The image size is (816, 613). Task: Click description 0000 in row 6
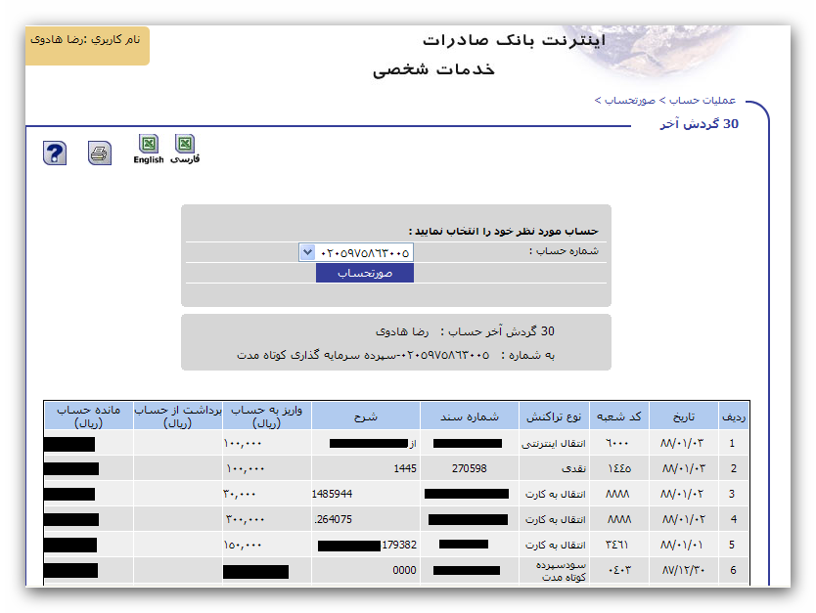tap(404, 570)
